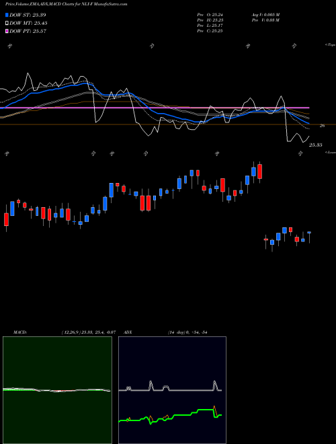Click the 'Avg V: 0.005 M' value
336x444 pixels.
tap(266, 15)
